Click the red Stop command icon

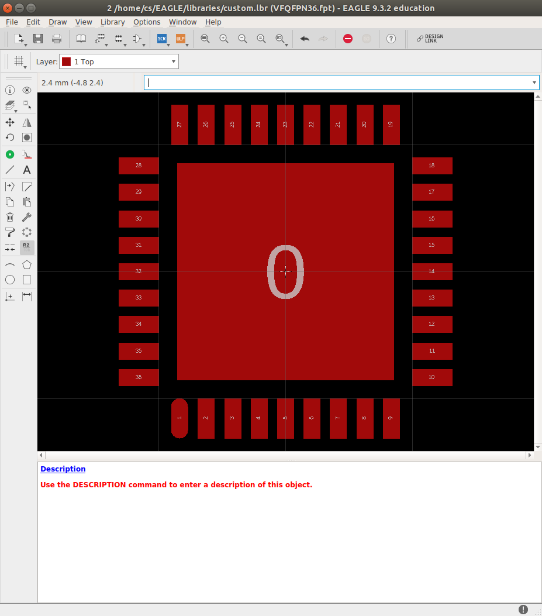click(347, 39)
